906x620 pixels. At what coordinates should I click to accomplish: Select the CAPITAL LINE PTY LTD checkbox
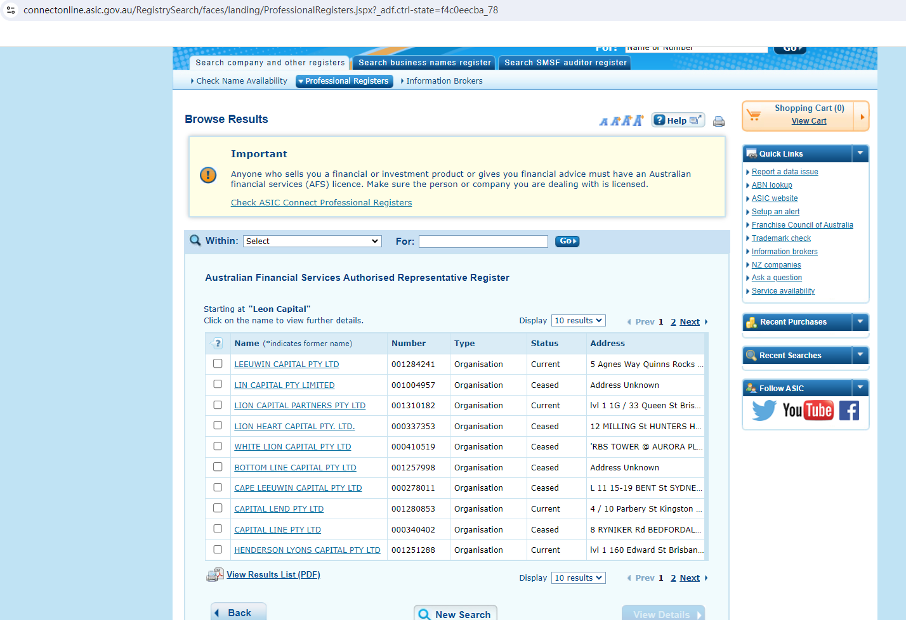[218, 529]
